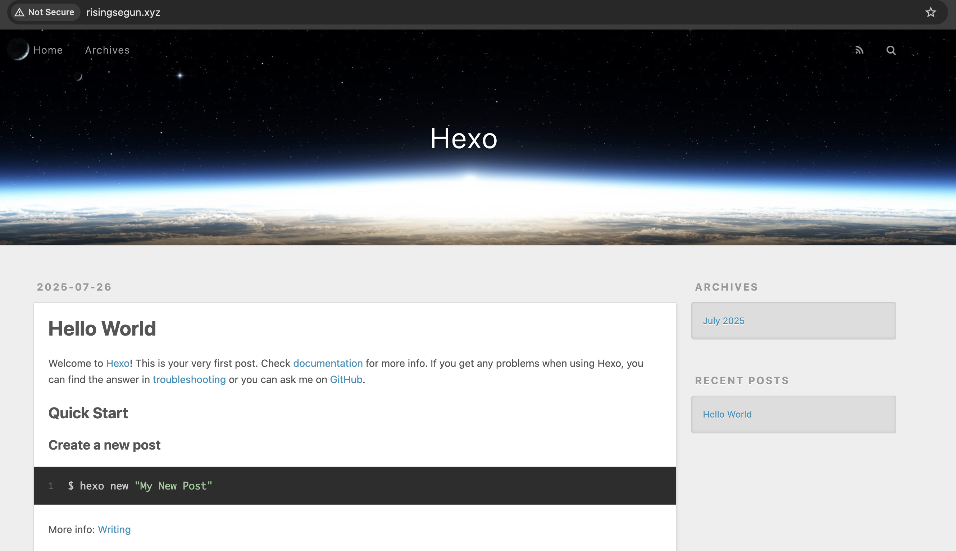Screen dimensions: 956x551
Task: Click the Quick Start heading
Action: coord(88,413)
